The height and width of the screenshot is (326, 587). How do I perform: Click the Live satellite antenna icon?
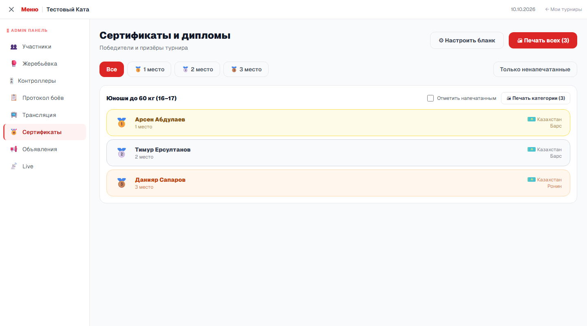[x=14, y=167]
